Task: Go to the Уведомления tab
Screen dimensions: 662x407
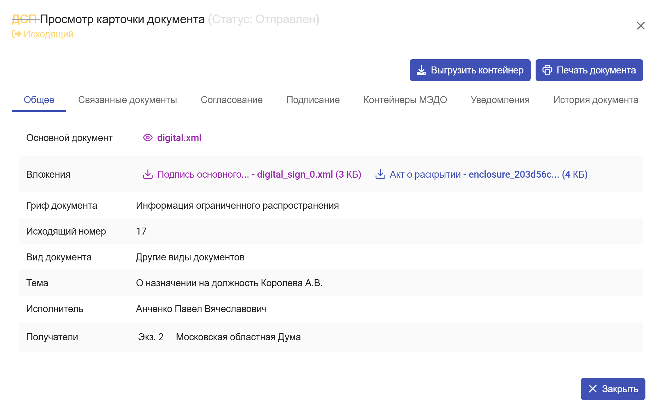Action: click(500, 100)
